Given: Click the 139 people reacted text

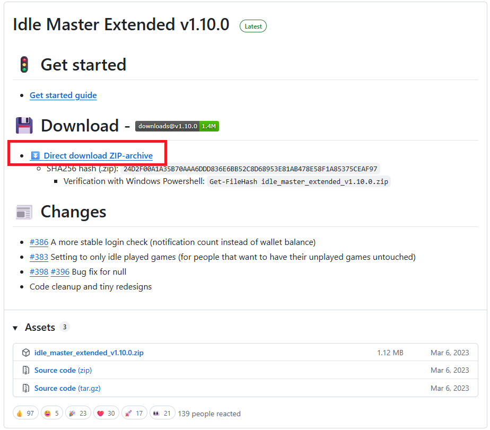Looking at the screenshot, I should (209, 414).
